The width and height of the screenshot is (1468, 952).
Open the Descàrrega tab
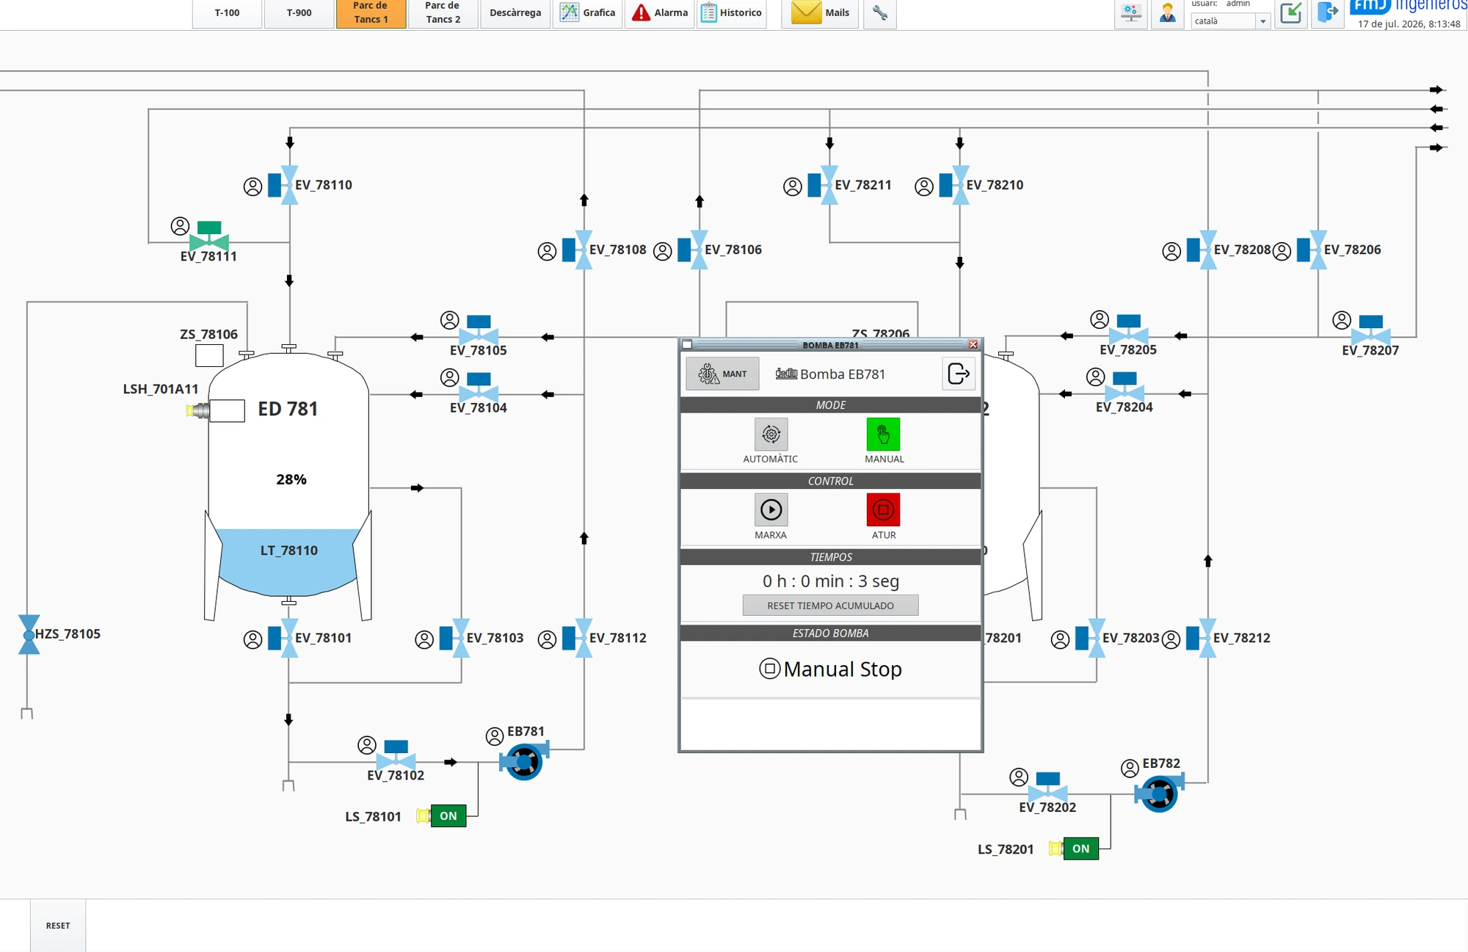pos(515,12)
